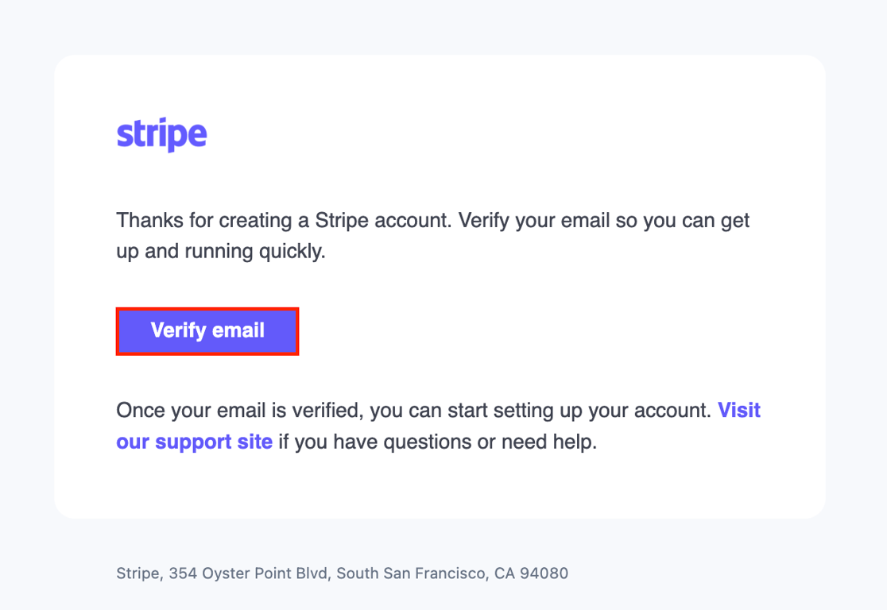Click 'South San Francisco, CA 94080' text
The image size is (887, 610).
(453, 573)
